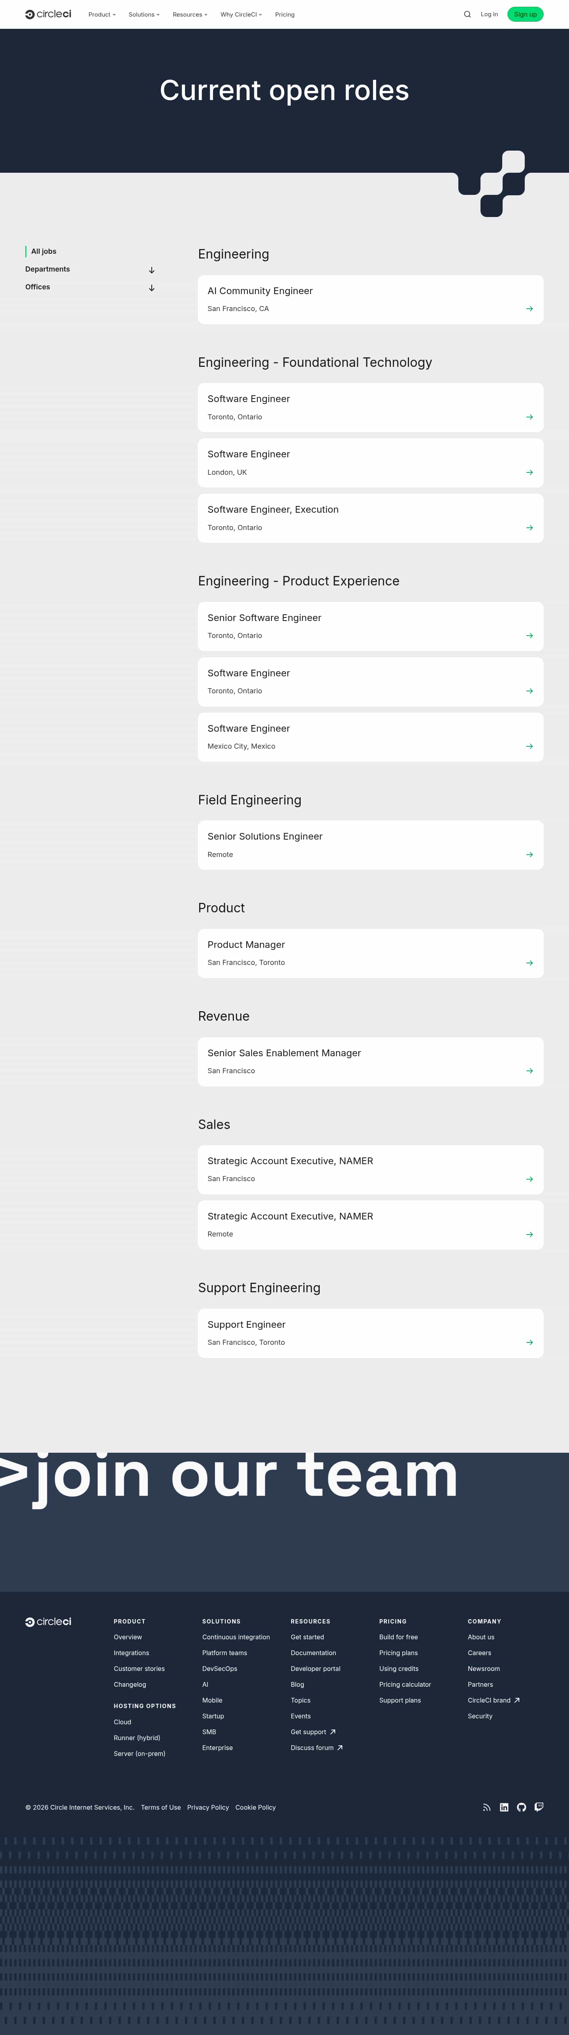Image resolution: width=569 pixels, height=2035 pixels.
Task: Click the external-link arrow beside Get support
Action: click(332, 1732)
